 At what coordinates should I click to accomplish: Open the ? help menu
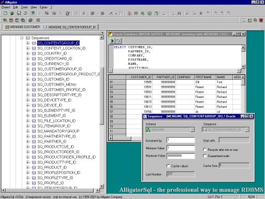point(51,7)
